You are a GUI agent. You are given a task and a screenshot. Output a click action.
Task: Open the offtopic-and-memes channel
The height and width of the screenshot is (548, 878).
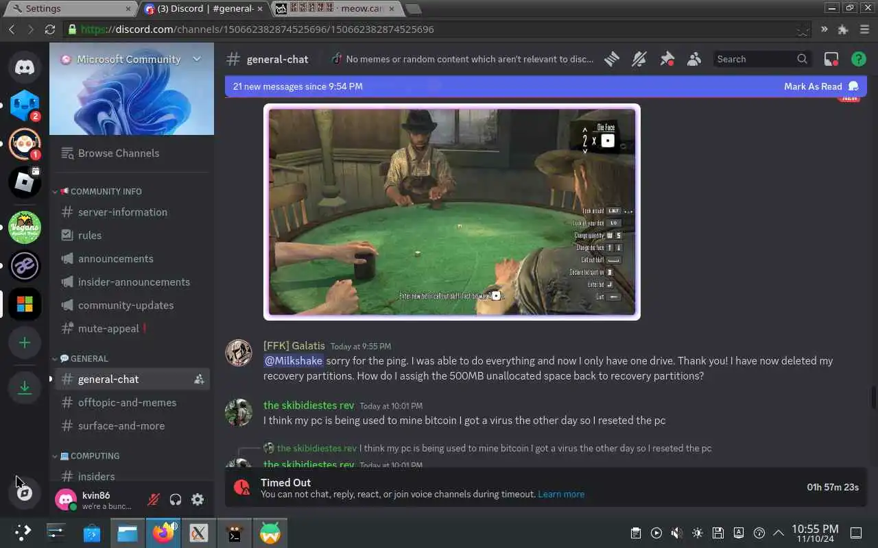click(132, 403)
